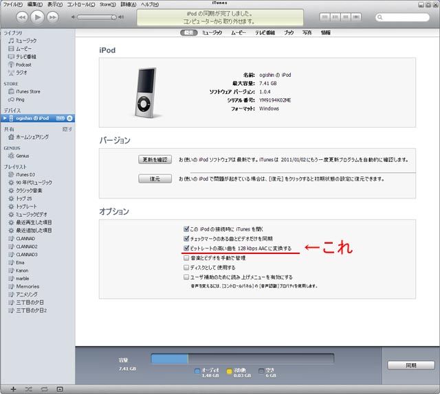Image resolution: width=440 pixels, height=394 pixels.
Task: Start playback with the play button
Action: coord(37,17)
